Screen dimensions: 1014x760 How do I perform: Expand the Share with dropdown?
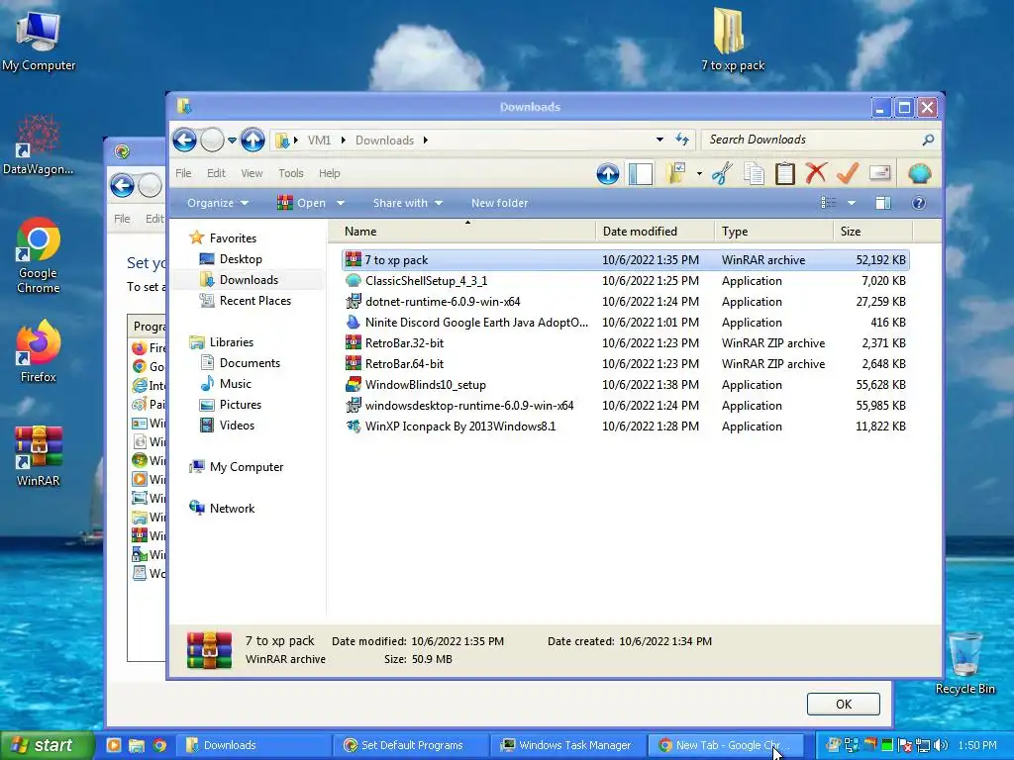tap(408, 203)
